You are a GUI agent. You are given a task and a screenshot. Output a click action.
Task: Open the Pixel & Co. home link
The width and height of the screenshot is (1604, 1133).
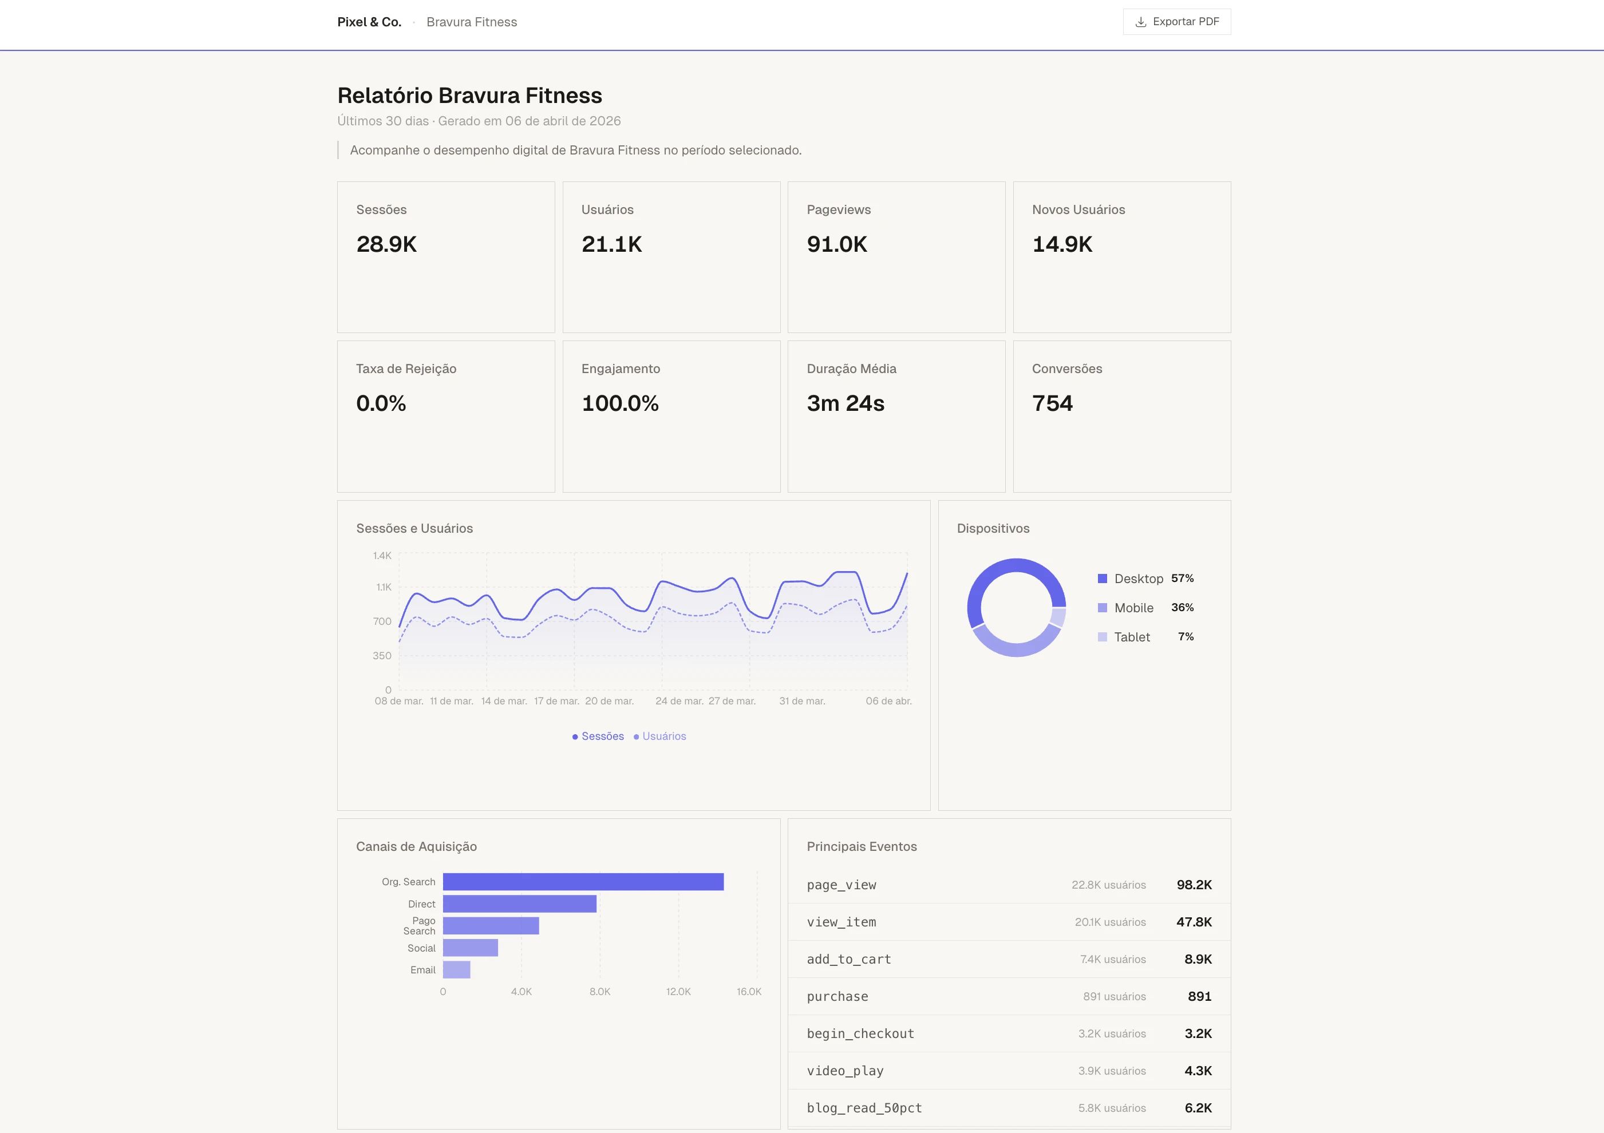(369, 22)
